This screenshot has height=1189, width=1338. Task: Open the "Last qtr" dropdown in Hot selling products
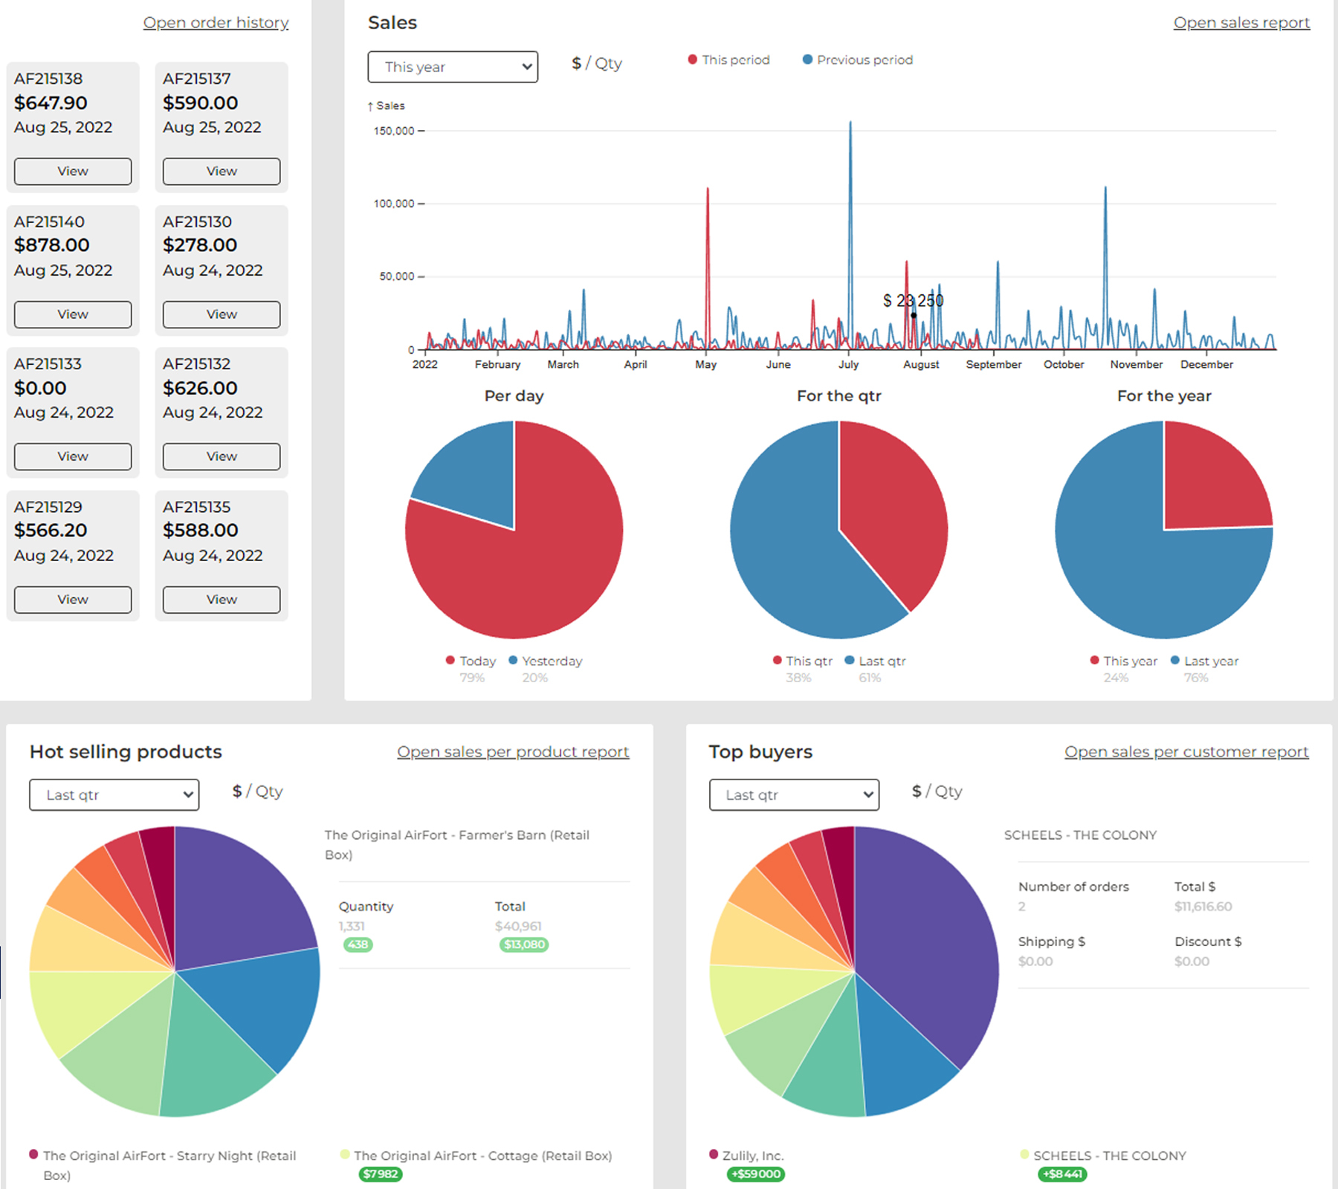(113, 794)
